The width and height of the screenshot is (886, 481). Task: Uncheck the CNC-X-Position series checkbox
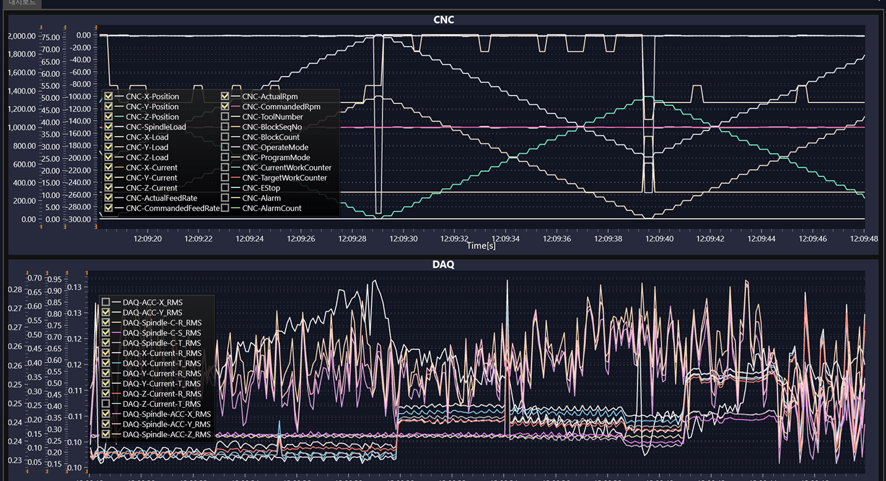coord(109,96)
